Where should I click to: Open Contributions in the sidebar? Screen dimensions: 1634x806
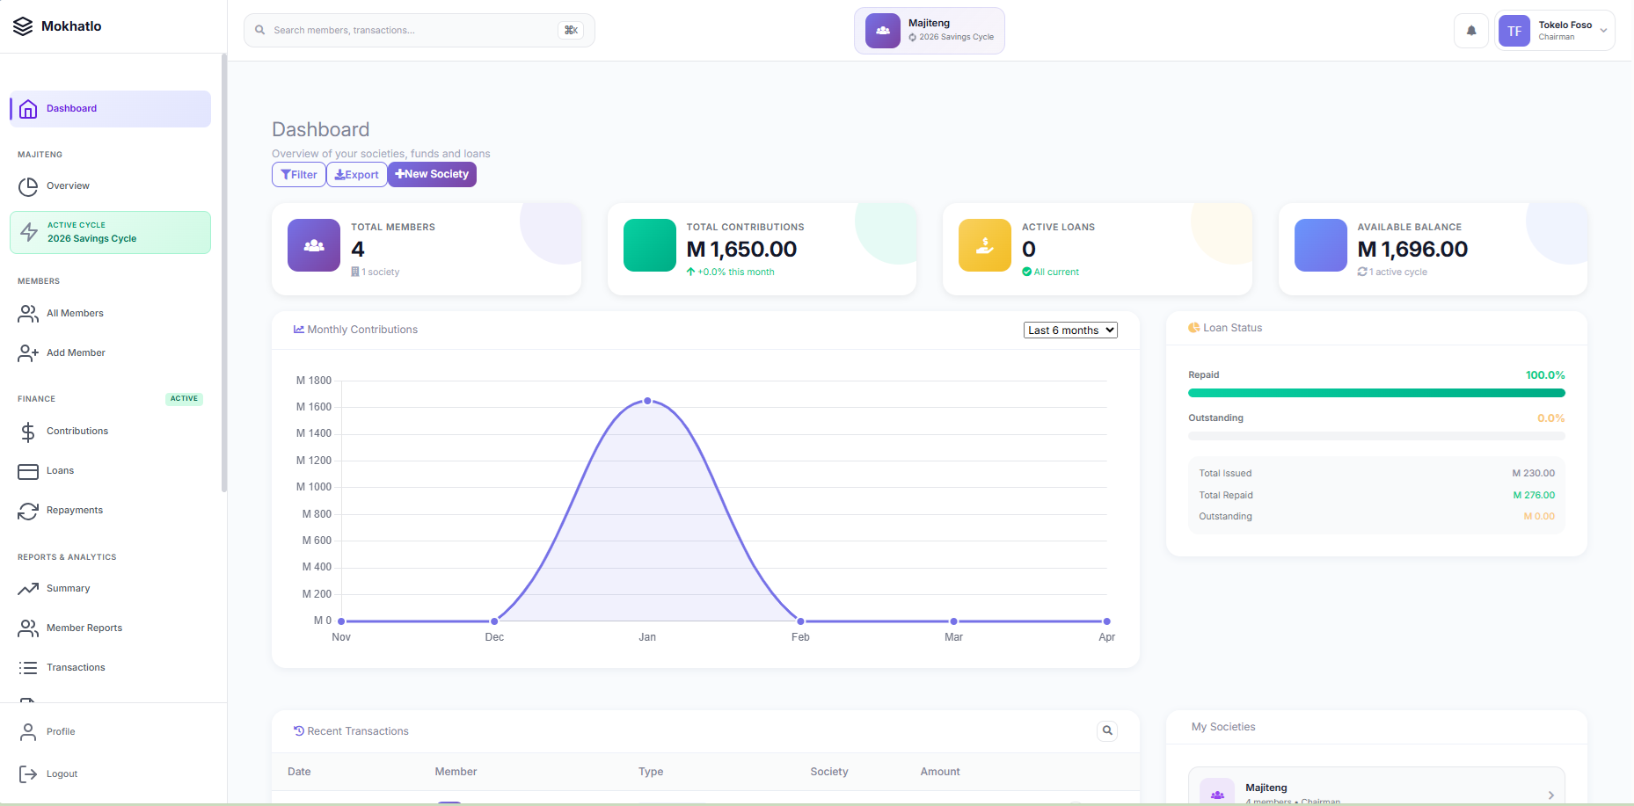(77, 432)
